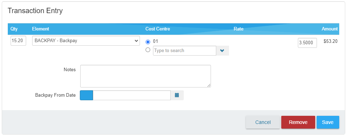The width and height of the screenshot is (347, 136).
Task: Click the Qty field showing 15.20
Action: click(x=18, y=41)
